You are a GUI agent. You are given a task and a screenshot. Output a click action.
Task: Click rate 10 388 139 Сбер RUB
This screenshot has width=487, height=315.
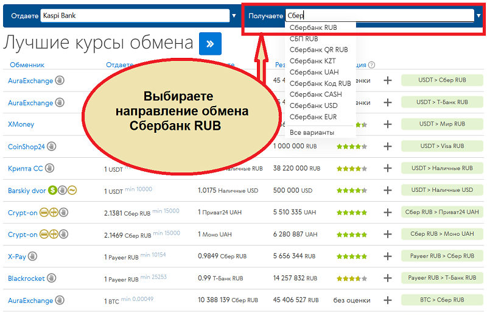pyautogui.click(x=228, y=300)
